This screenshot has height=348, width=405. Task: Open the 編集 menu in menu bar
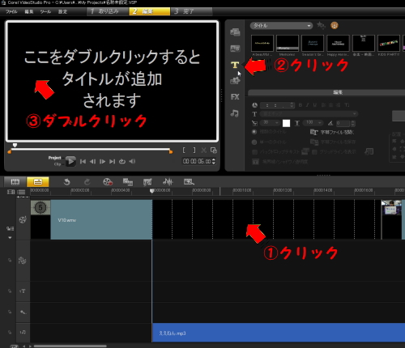tap(29, 11)
